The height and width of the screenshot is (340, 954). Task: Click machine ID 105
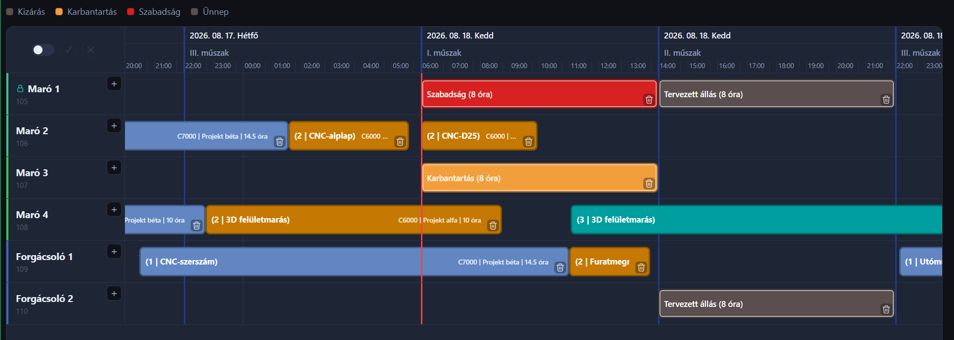[x=22, y=102]
